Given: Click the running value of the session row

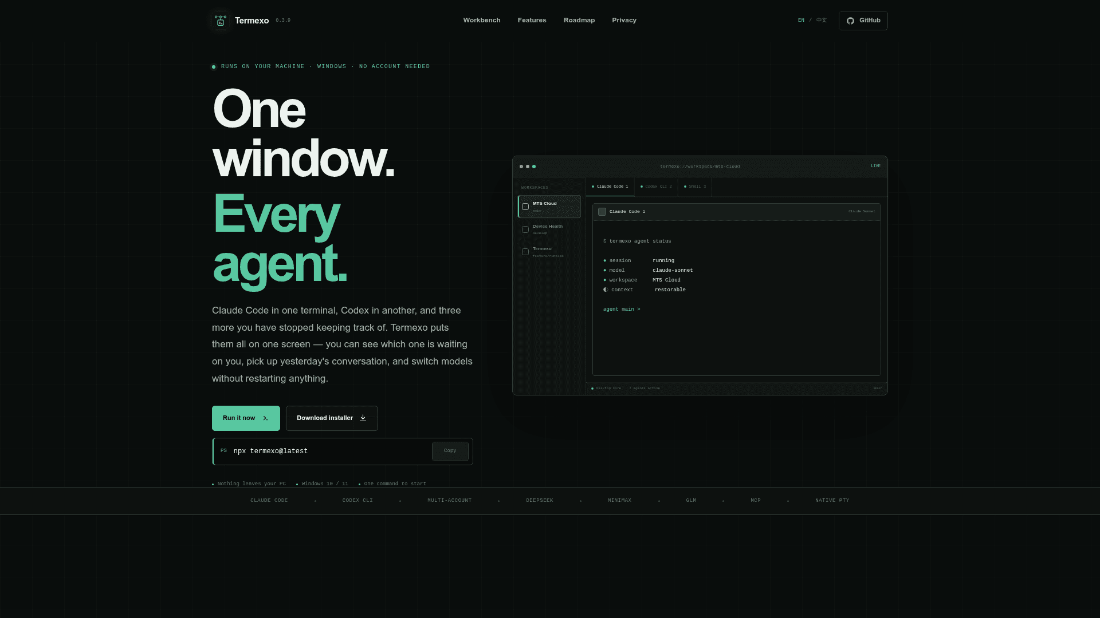Looking at the screenshot, I should tap(663, 260).
